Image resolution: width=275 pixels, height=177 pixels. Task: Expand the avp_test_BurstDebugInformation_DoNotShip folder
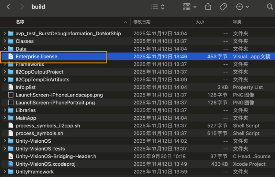5,33
